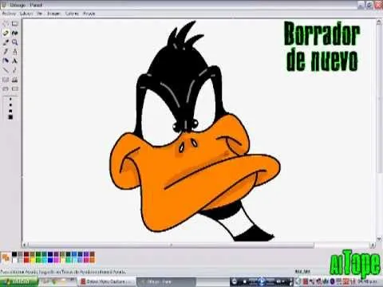Viewport: 383px width, 287px height.
Task: Pick the black color swatch
Action: (14, 254)
